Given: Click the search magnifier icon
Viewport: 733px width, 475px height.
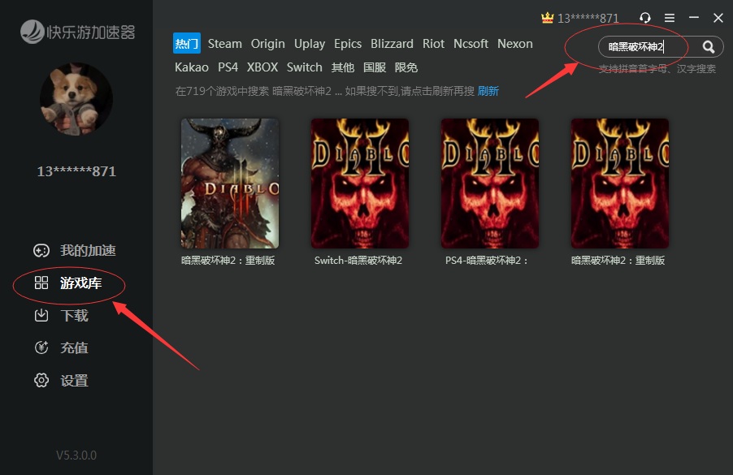Looking at the screenshot, I should 709,47.
